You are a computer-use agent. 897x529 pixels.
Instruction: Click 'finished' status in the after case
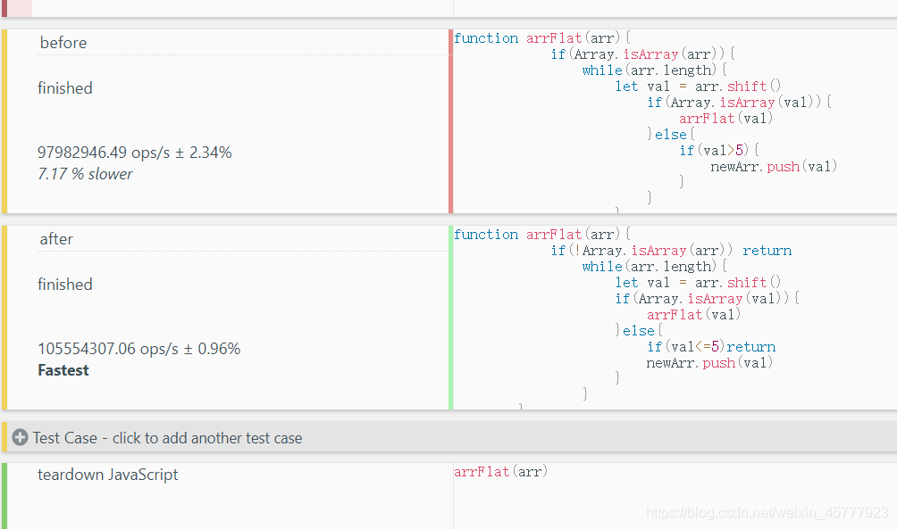coord(64,285)
